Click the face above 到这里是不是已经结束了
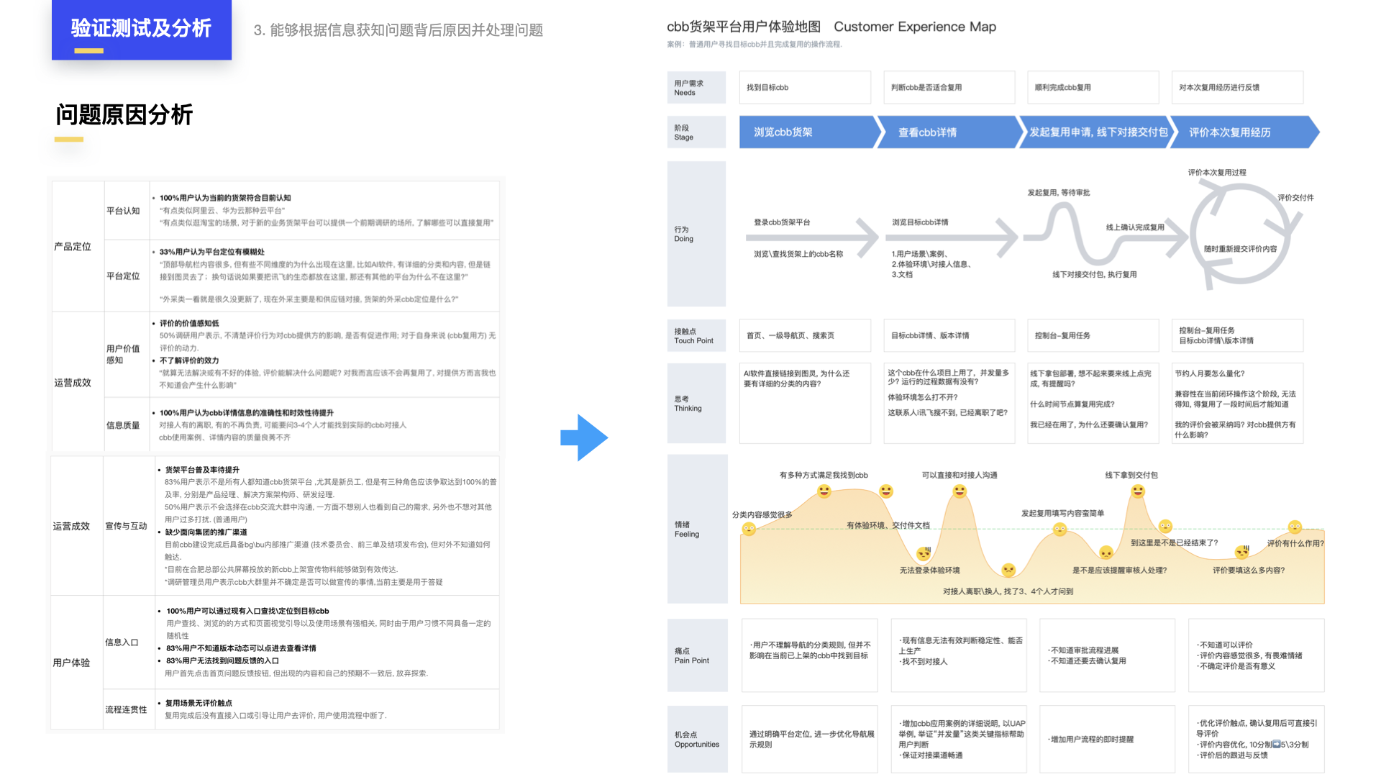Image resolution: width=1381 pixels, height=777 pixels. [1166, 527]
